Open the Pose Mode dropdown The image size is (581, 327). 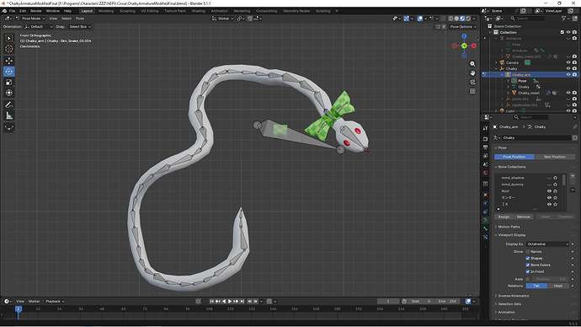pyautogui.click(x=30, y=19)
